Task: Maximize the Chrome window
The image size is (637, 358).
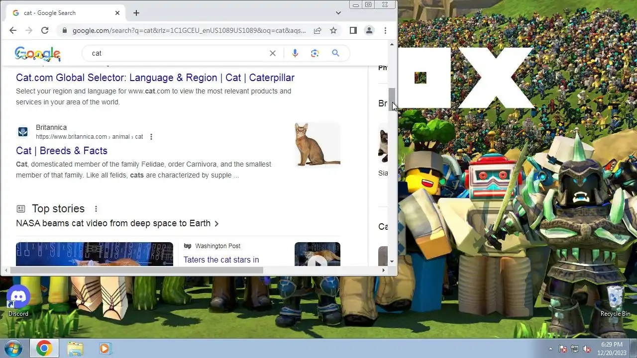Action: 368,4
